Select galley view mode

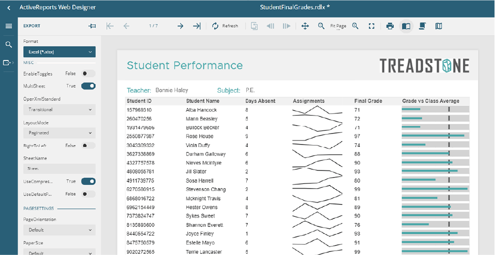pos(438,26)
